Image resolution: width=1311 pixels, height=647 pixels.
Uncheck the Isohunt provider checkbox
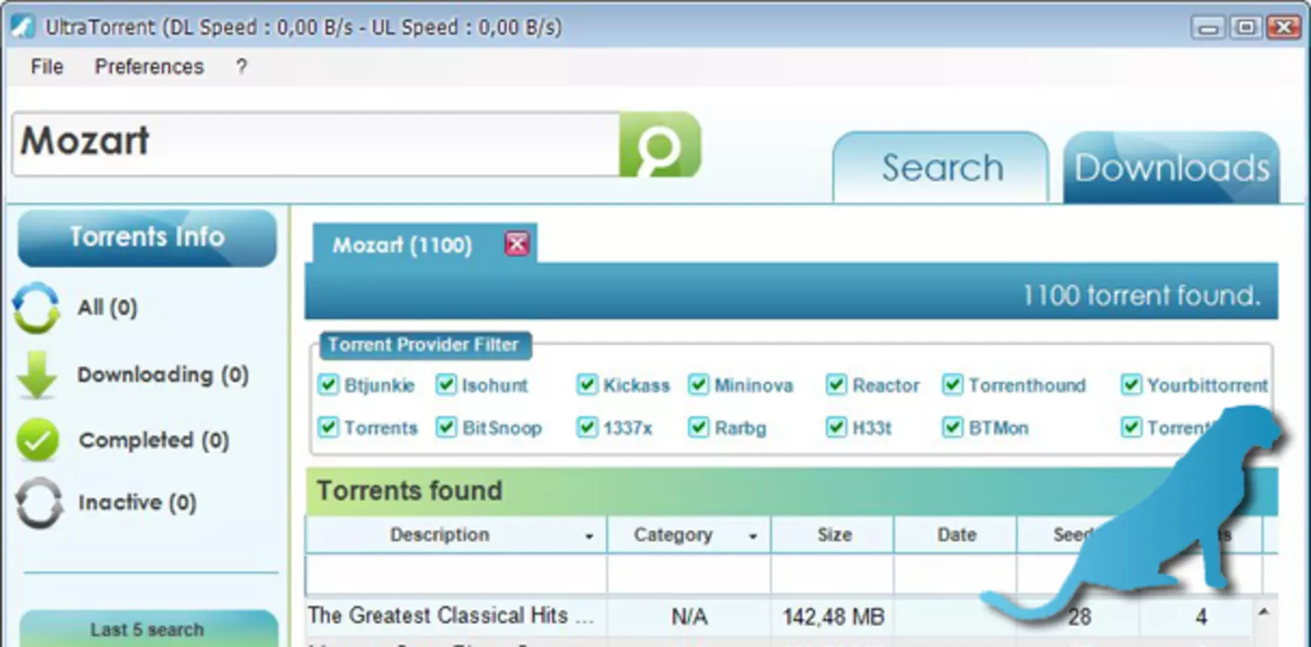click(x=446, y=384)
